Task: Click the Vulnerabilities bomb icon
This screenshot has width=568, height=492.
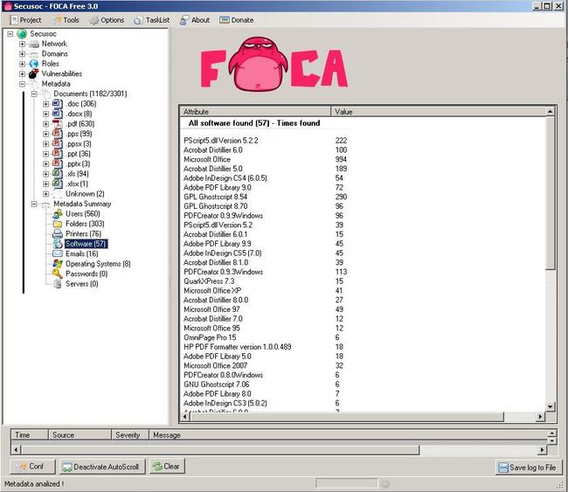Action: (x=33, y=74)
